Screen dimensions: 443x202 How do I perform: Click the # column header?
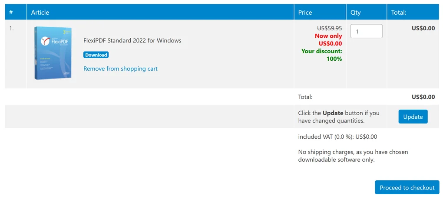11,13
